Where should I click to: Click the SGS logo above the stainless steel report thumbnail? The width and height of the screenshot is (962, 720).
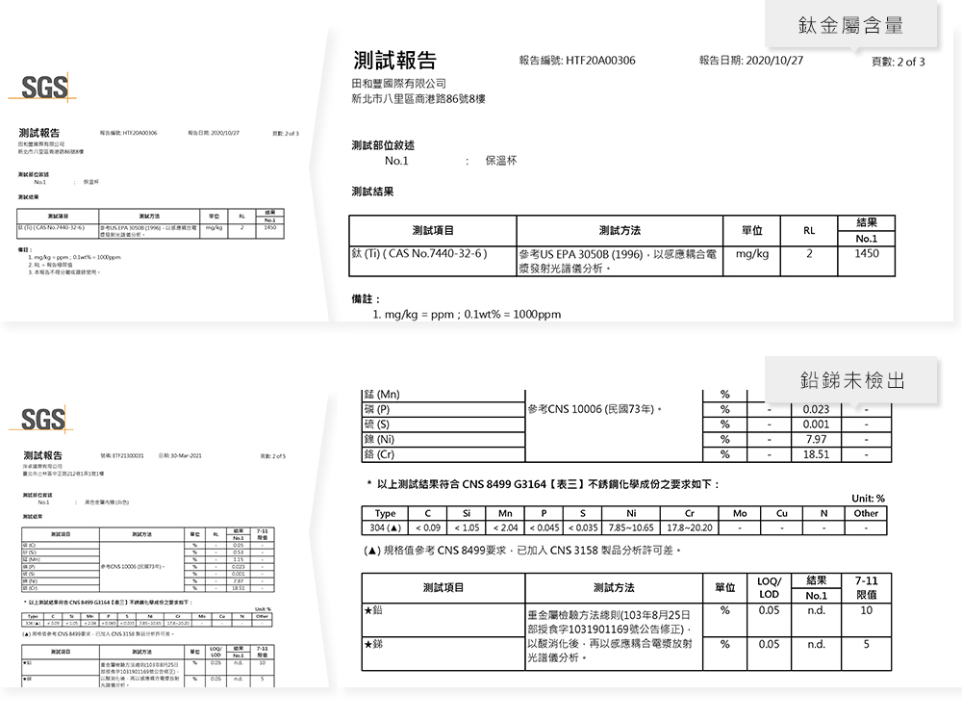tap(41, 420)
